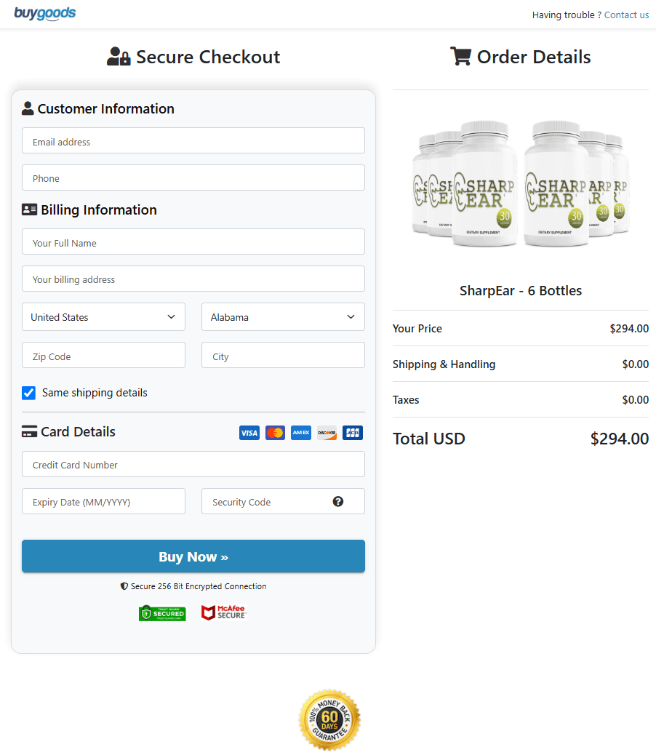Click the JCB card icon
This screenshot has width=656, height=755.
[x=353, y=433]
